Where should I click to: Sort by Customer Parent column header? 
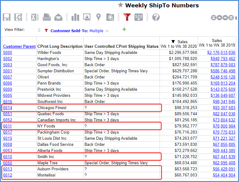pos(19,47)
